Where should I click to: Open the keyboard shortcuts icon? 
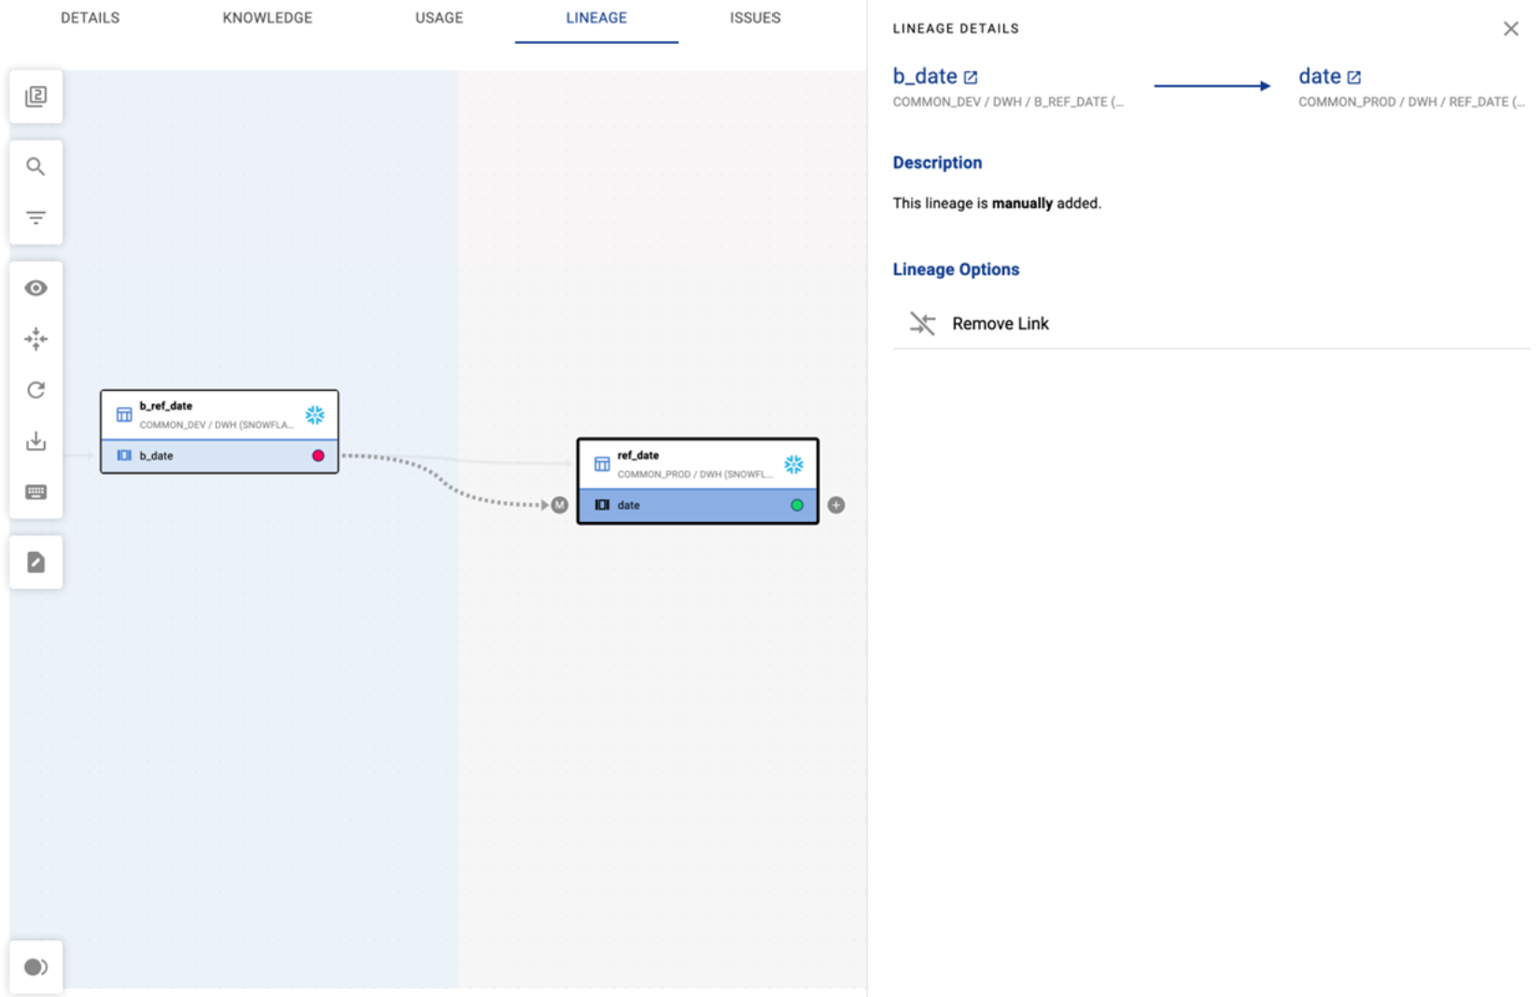click(35, 492)
